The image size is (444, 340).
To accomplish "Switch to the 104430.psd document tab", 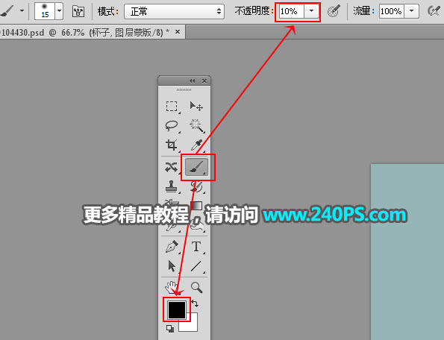I will click(x=85, y=33).
